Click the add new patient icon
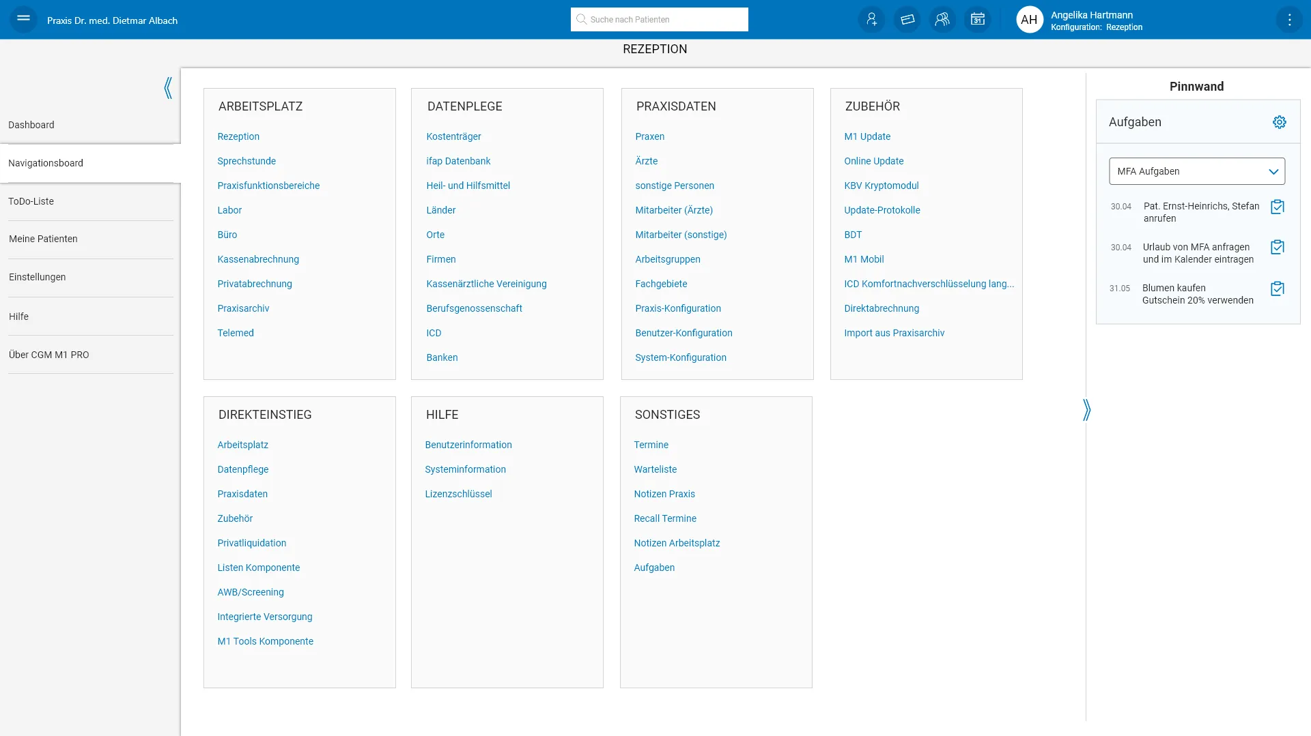Screen dimensions: 1311x736 871,19
